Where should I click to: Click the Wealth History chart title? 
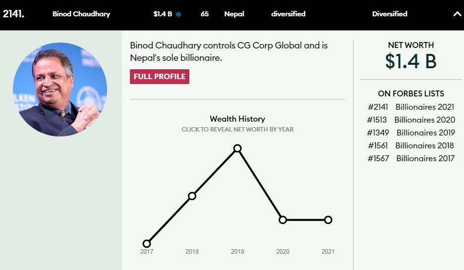pos(237,119)
